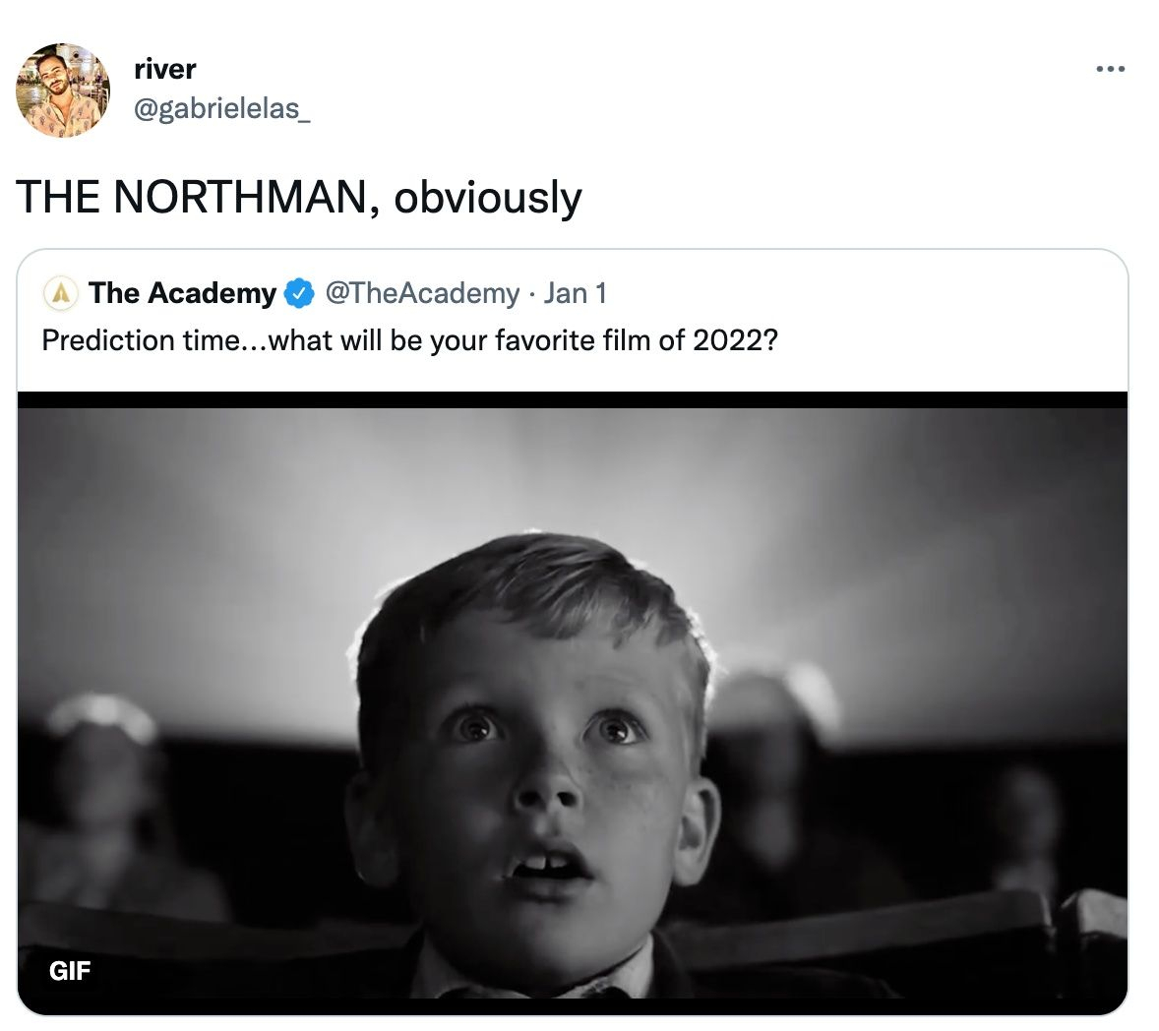Open the "Jan 1" timestamp
The height and width of the screenshot is (1031, 1159).
tap(575, 293)
